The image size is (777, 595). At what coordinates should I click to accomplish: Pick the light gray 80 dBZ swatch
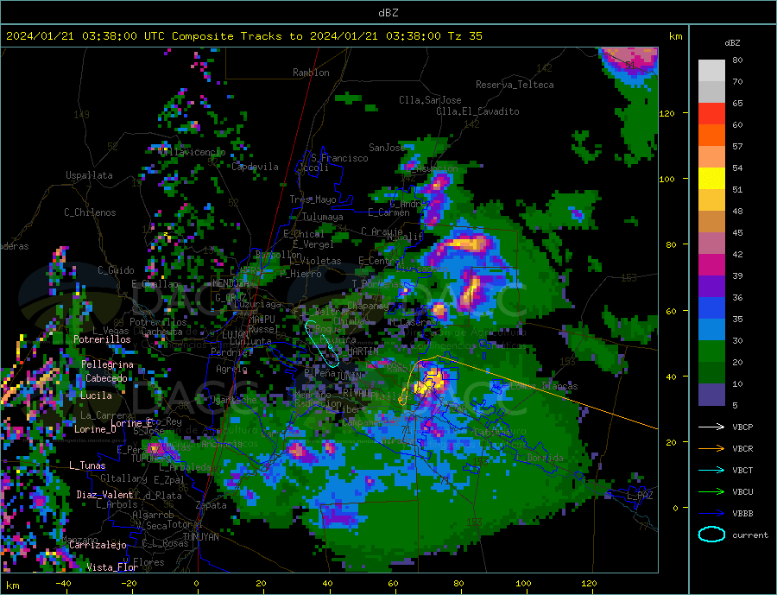pos(711,71)
